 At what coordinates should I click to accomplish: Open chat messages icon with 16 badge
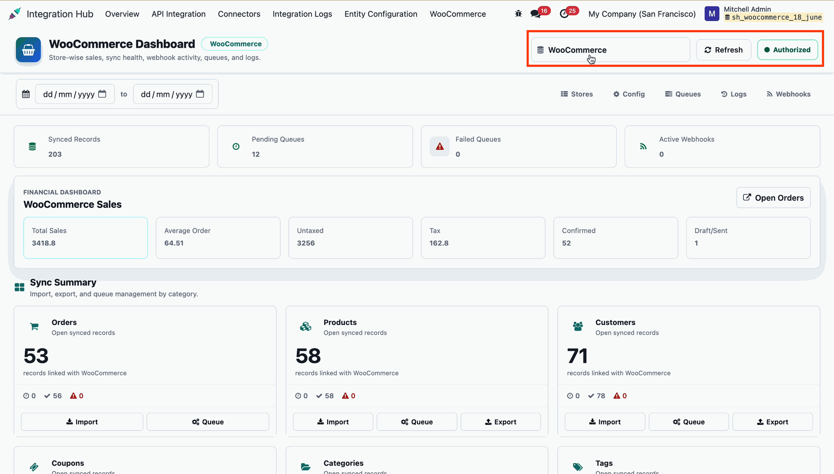point(536,14)
